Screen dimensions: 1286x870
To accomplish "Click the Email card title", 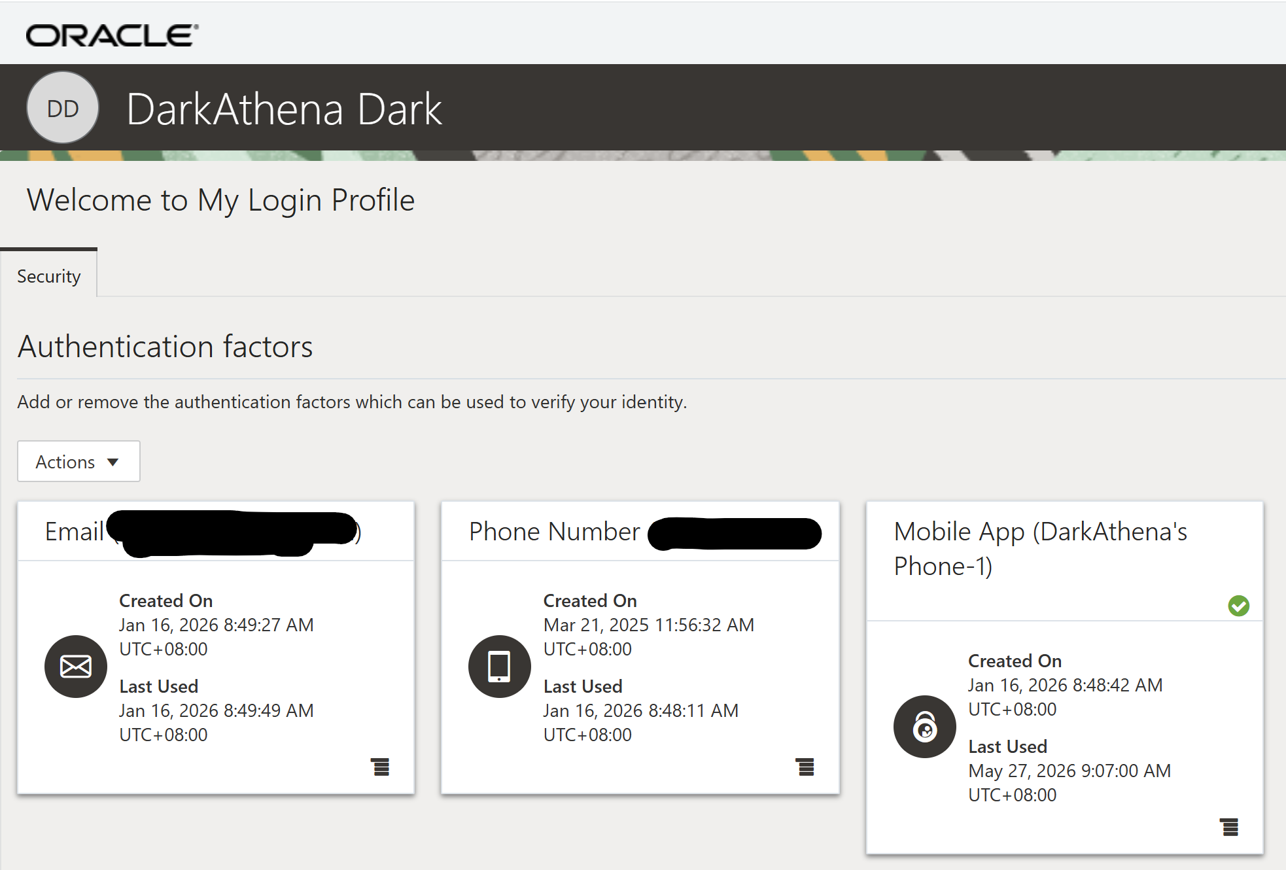I will (203, 532).
